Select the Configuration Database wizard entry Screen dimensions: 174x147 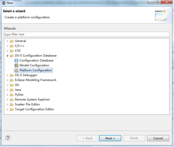[x=36, y=61]
